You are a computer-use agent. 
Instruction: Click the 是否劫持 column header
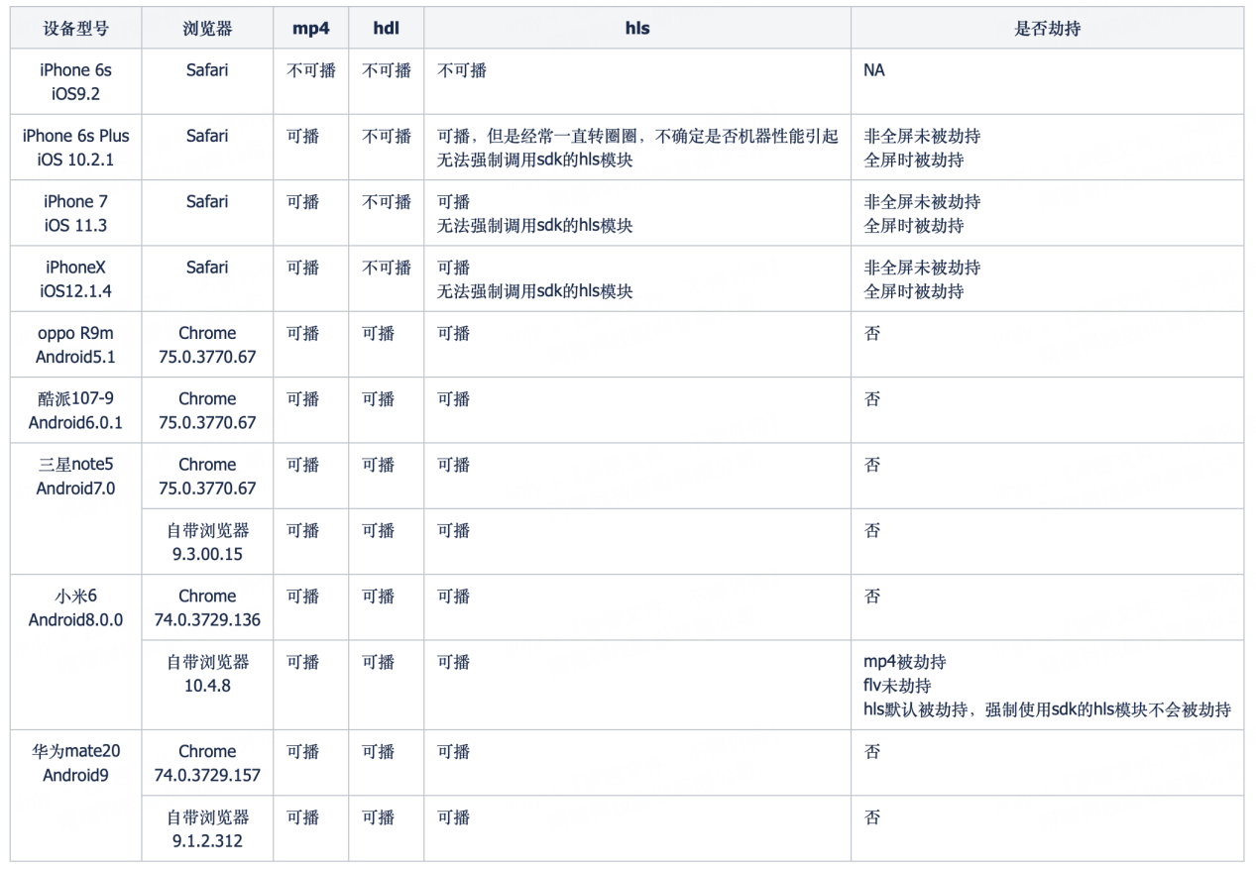click(1048, 28)
